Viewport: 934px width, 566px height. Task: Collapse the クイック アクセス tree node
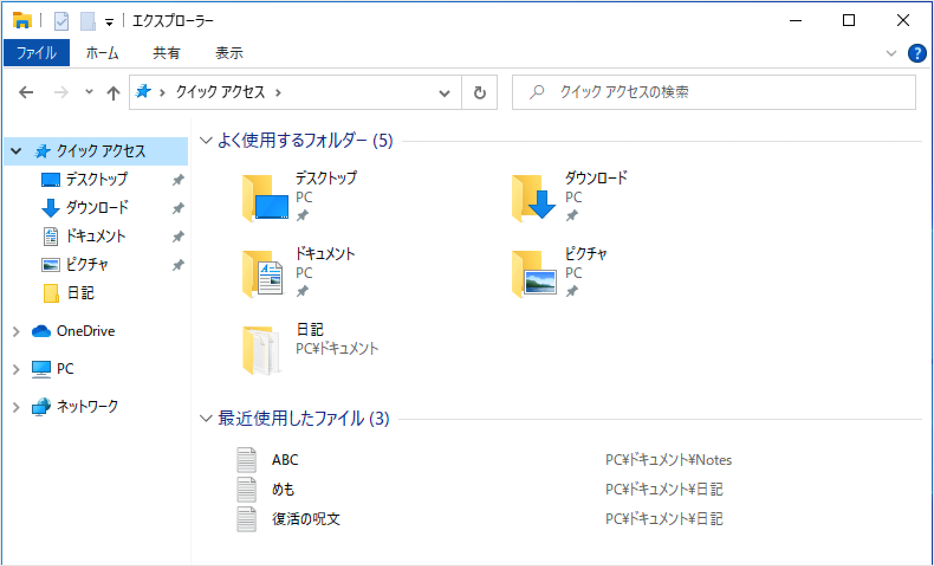[17, 151]
